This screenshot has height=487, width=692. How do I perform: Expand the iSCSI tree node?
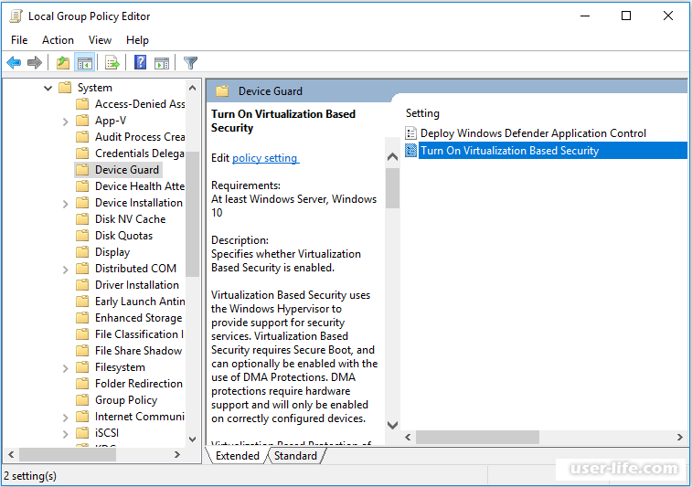click(65, 434)
